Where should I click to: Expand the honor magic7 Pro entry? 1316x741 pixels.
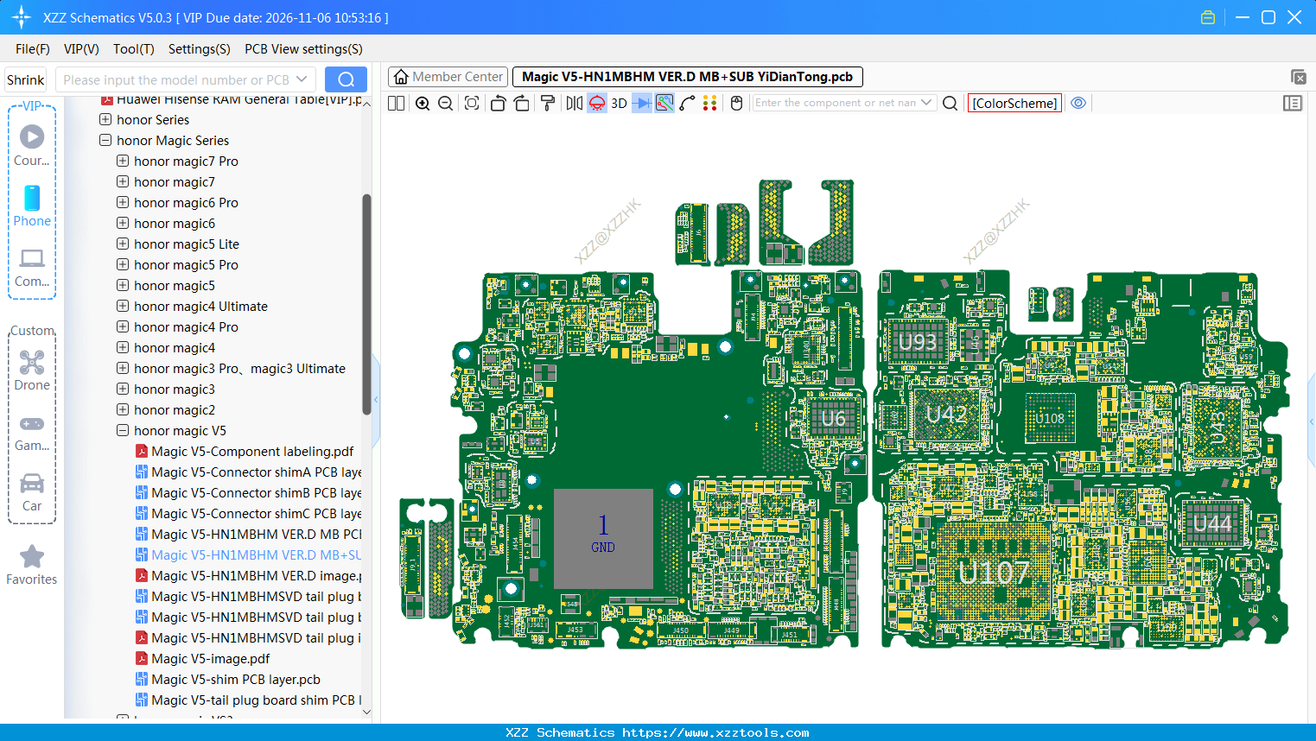coord(122,161)
